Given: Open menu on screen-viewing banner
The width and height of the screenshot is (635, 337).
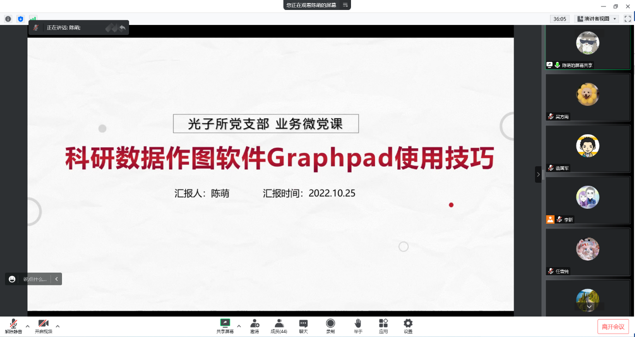Looking at the screenshot, I should pyautogui.click(x=345, y=5).
